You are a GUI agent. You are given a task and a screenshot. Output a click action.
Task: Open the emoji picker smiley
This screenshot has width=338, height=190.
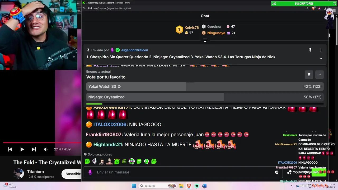(x=277, y=172)
